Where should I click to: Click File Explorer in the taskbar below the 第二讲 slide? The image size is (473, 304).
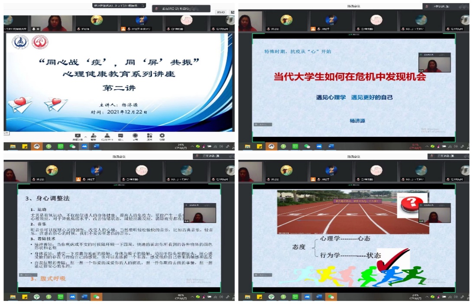click(13, 146)
